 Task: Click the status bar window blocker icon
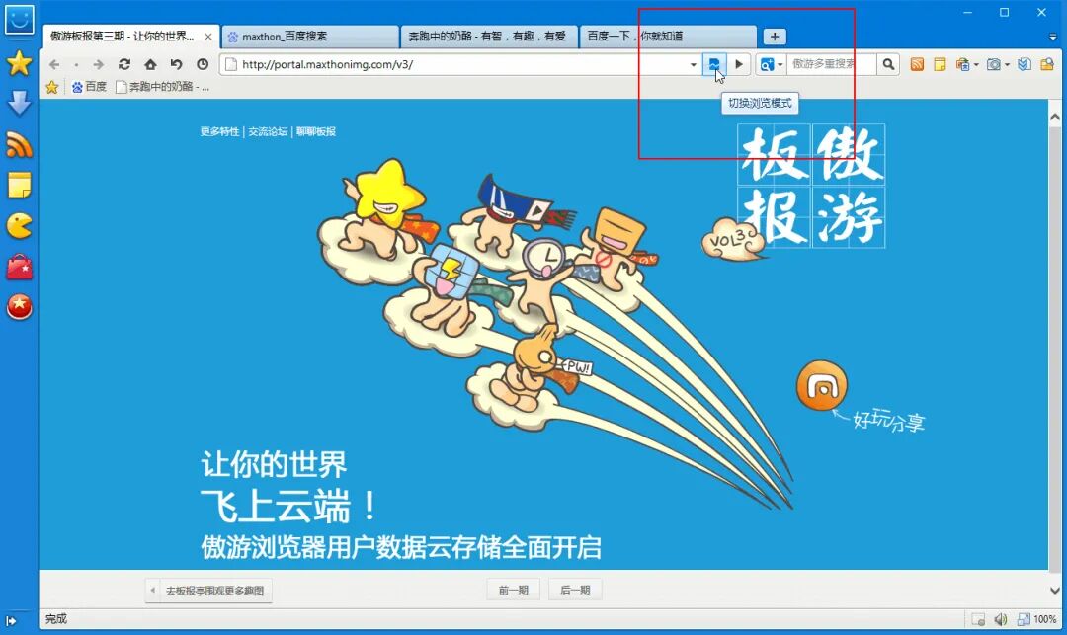(978, 619)
